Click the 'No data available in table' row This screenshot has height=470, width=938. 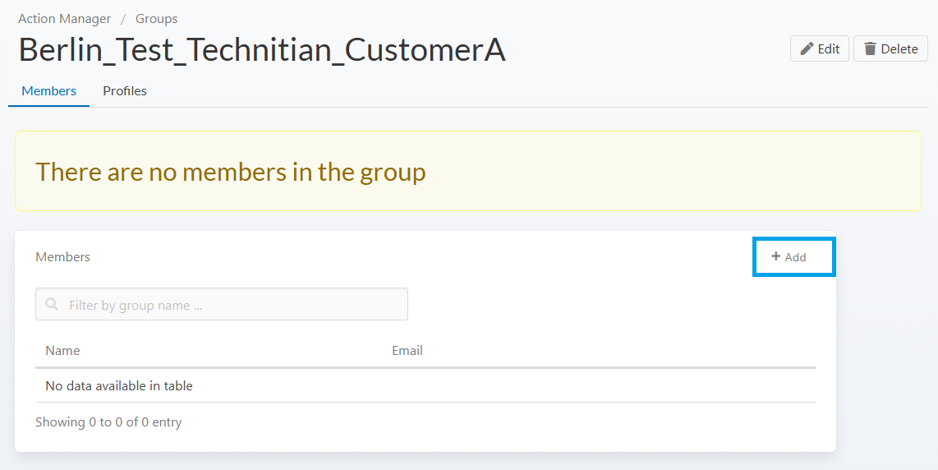119,385
